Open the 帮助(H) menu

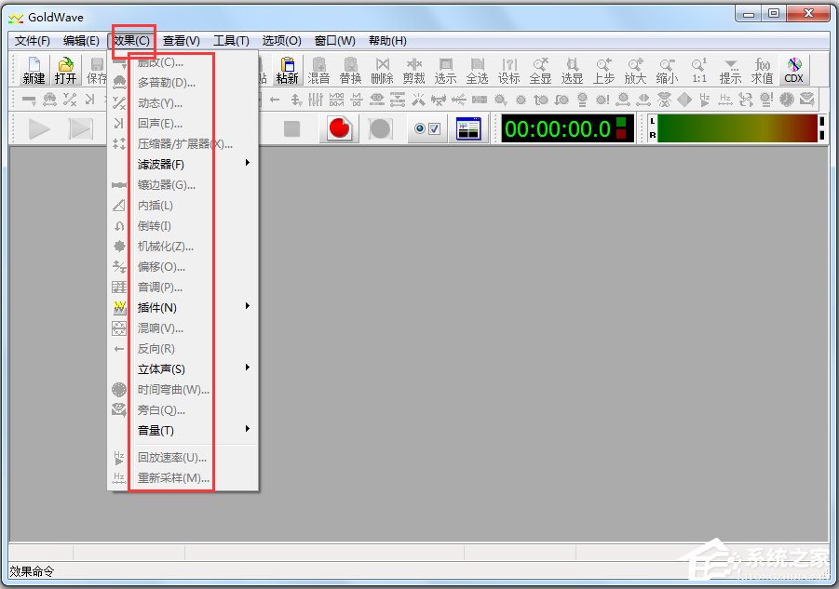coord(387,41)
